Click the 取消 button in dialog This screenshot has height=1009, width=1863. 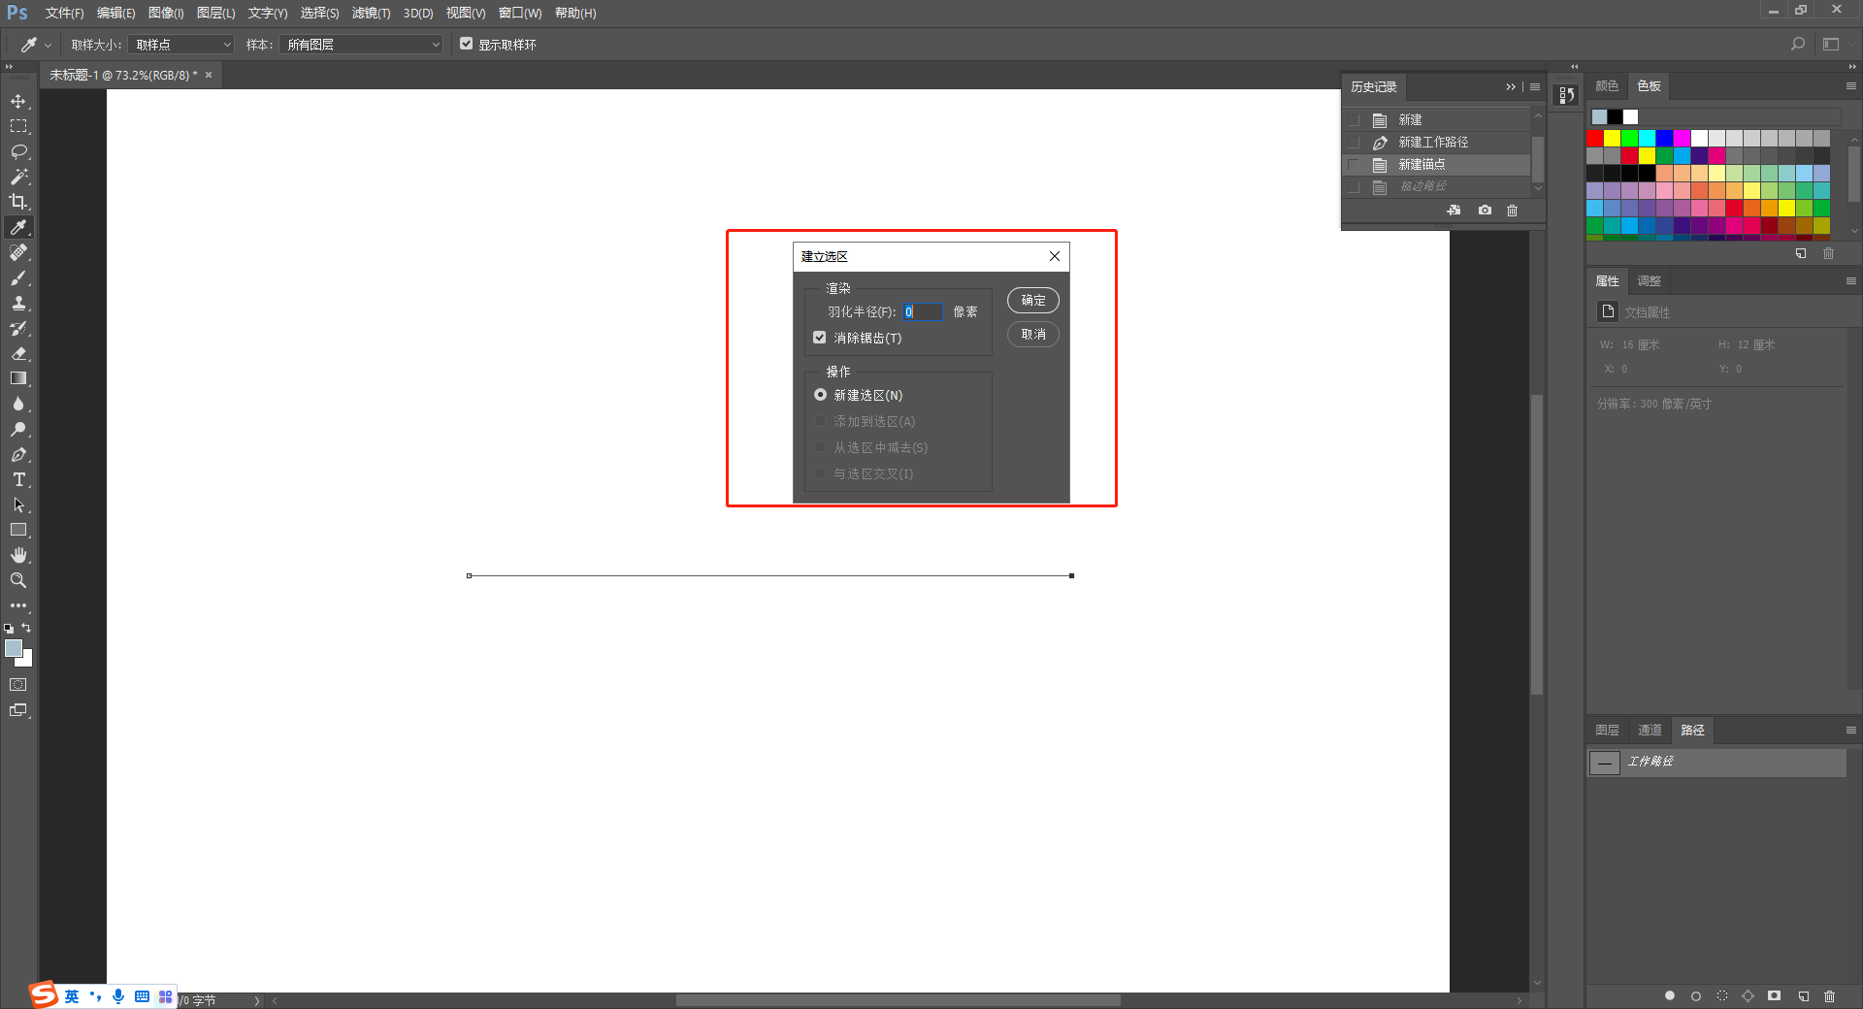coord(1033,334)
